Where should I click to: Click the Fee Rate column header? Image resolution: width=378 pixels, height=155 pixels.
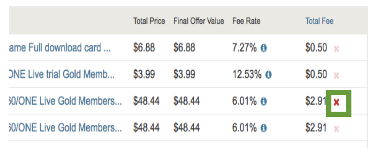[x=247, y=21]
